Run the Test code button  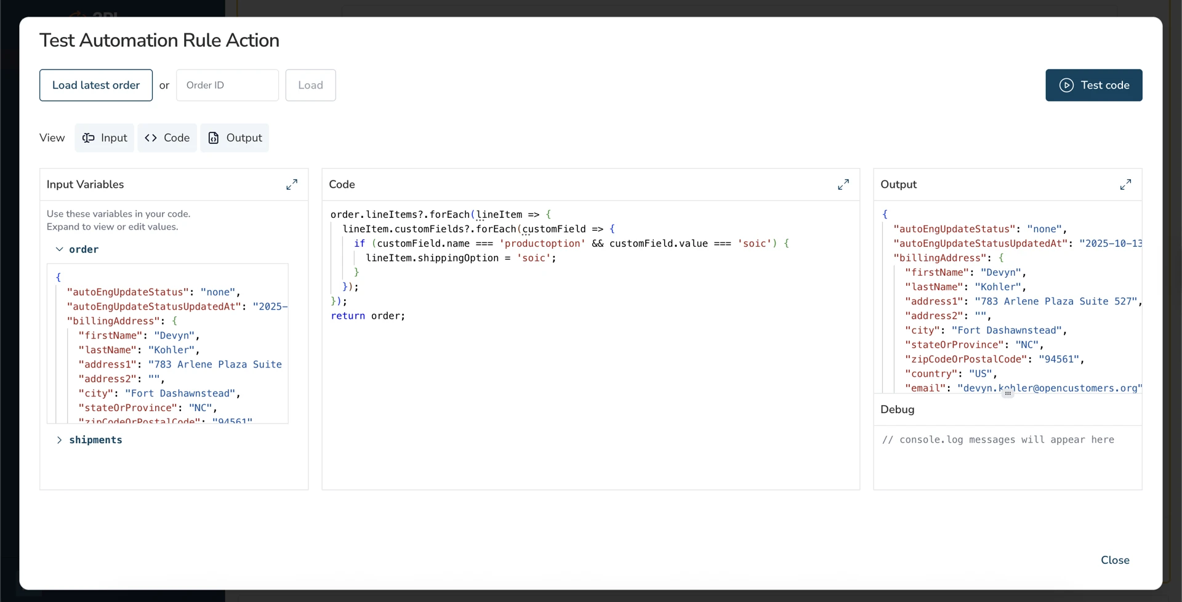(1094, 85)
